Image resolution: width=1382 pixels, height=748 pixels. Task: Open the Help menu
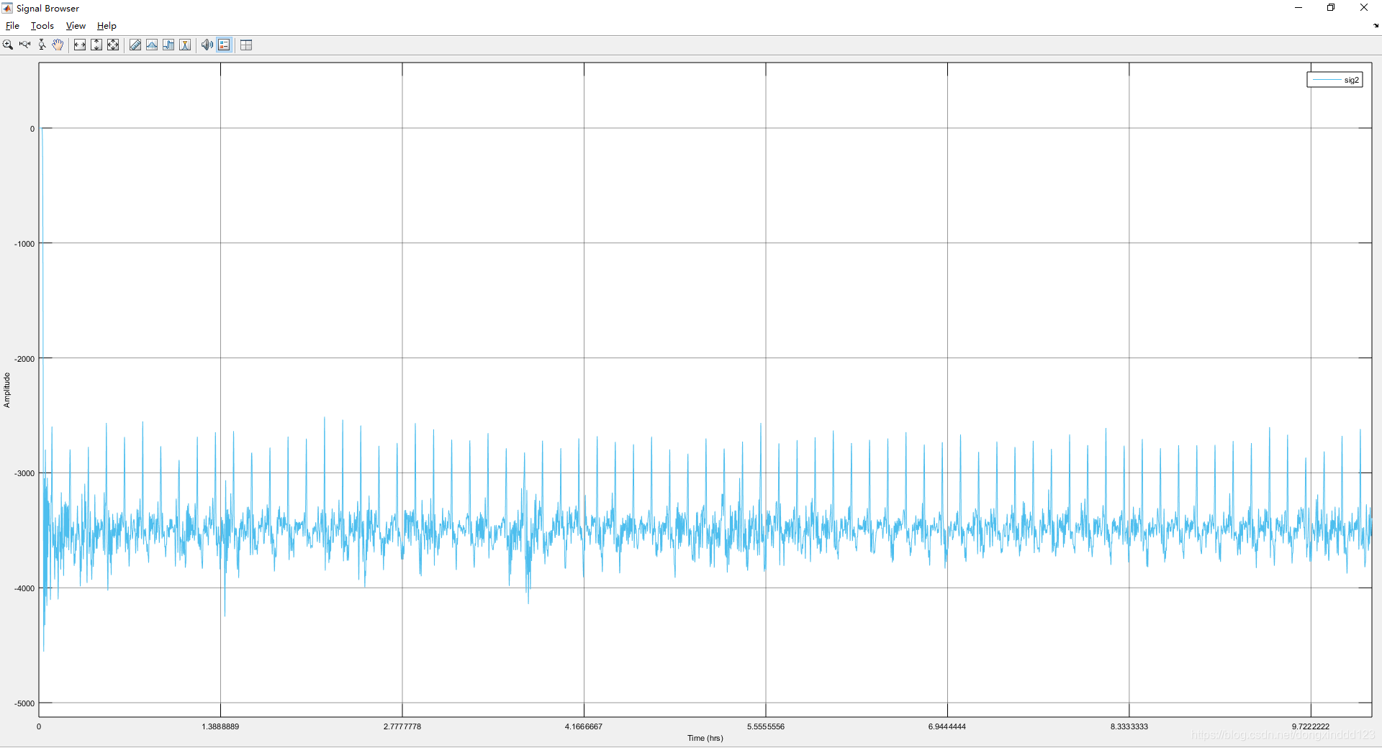coord(106,25)
